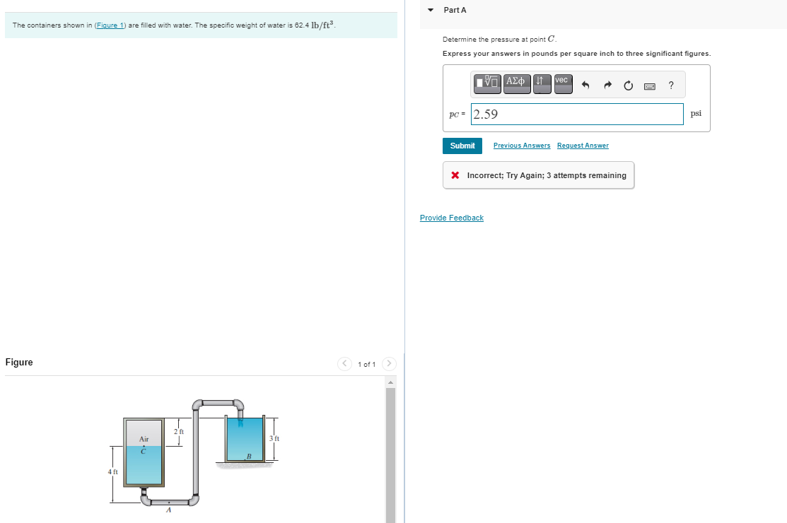This screenshot has height=523, width=787.
Task: Click Request Answer
Action: click(x=583, y=145)
